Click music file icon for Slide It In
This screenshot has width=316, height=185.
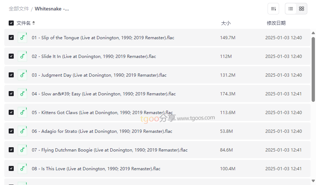tap(22, 56)
